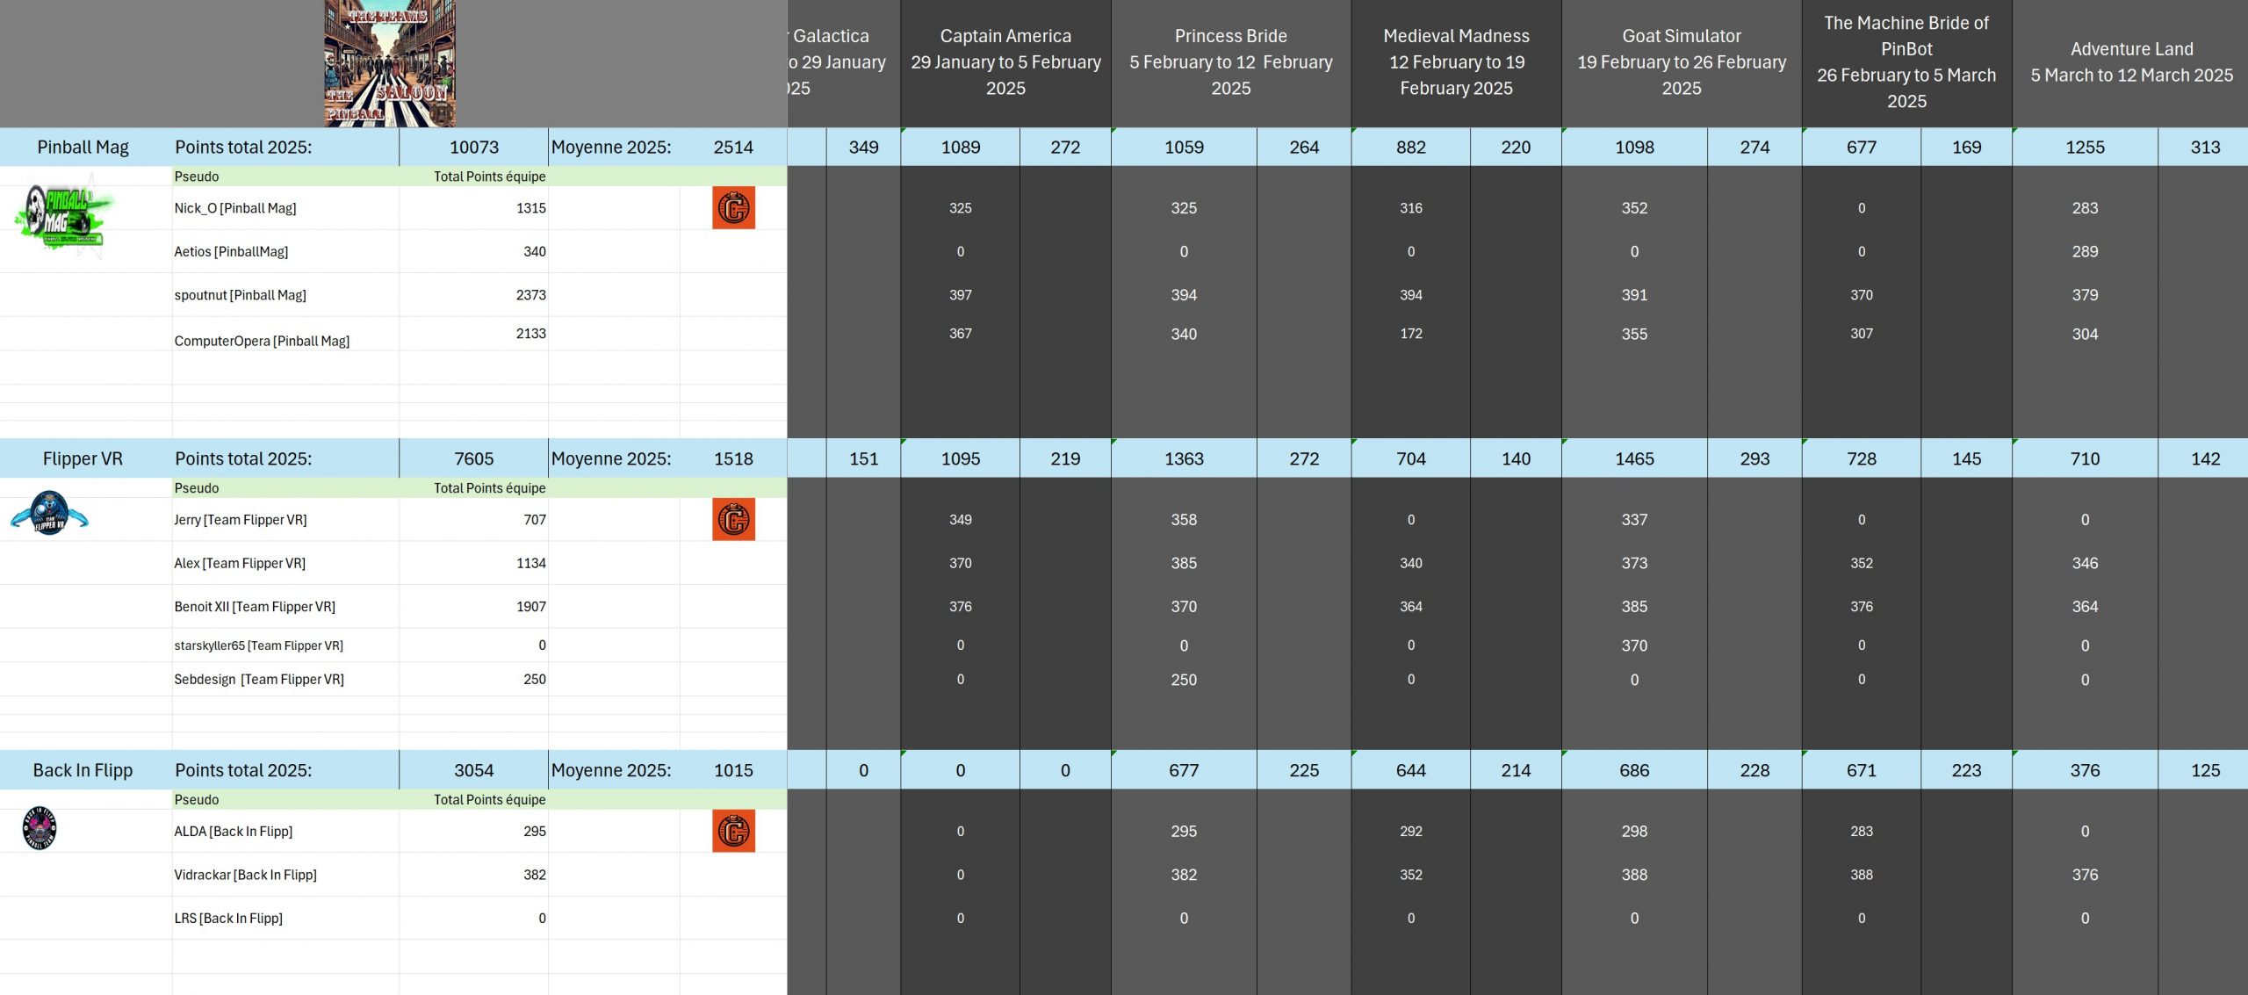Click the Back In Flipp round logo
This screenshot has height=995, width=2248.
point(40,827)
